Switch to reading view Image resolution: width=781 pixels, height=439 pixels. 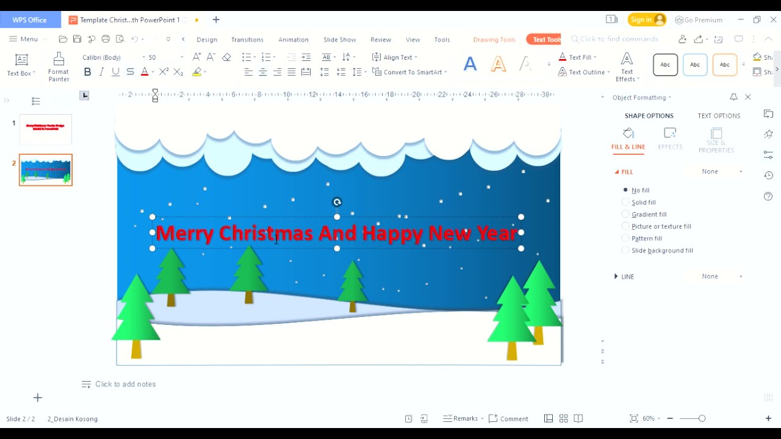[x=578, y=418]
